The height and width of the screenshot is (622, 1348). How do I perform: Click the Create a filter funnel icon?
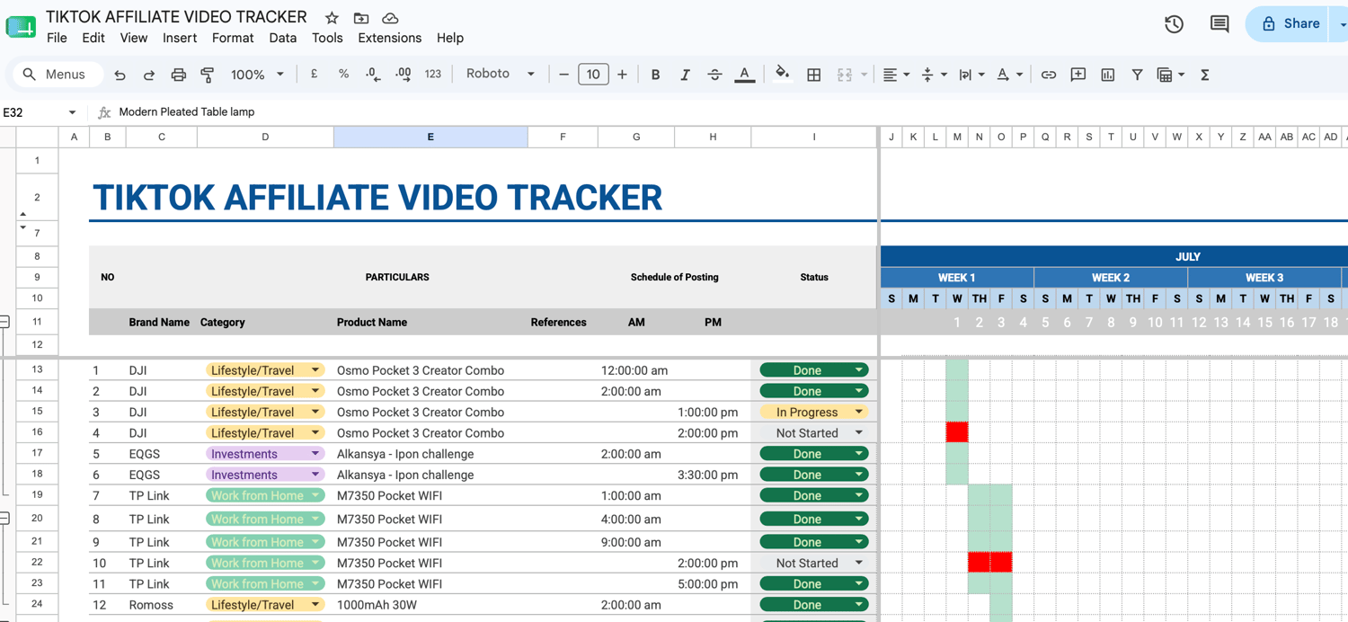[1137, 75]
